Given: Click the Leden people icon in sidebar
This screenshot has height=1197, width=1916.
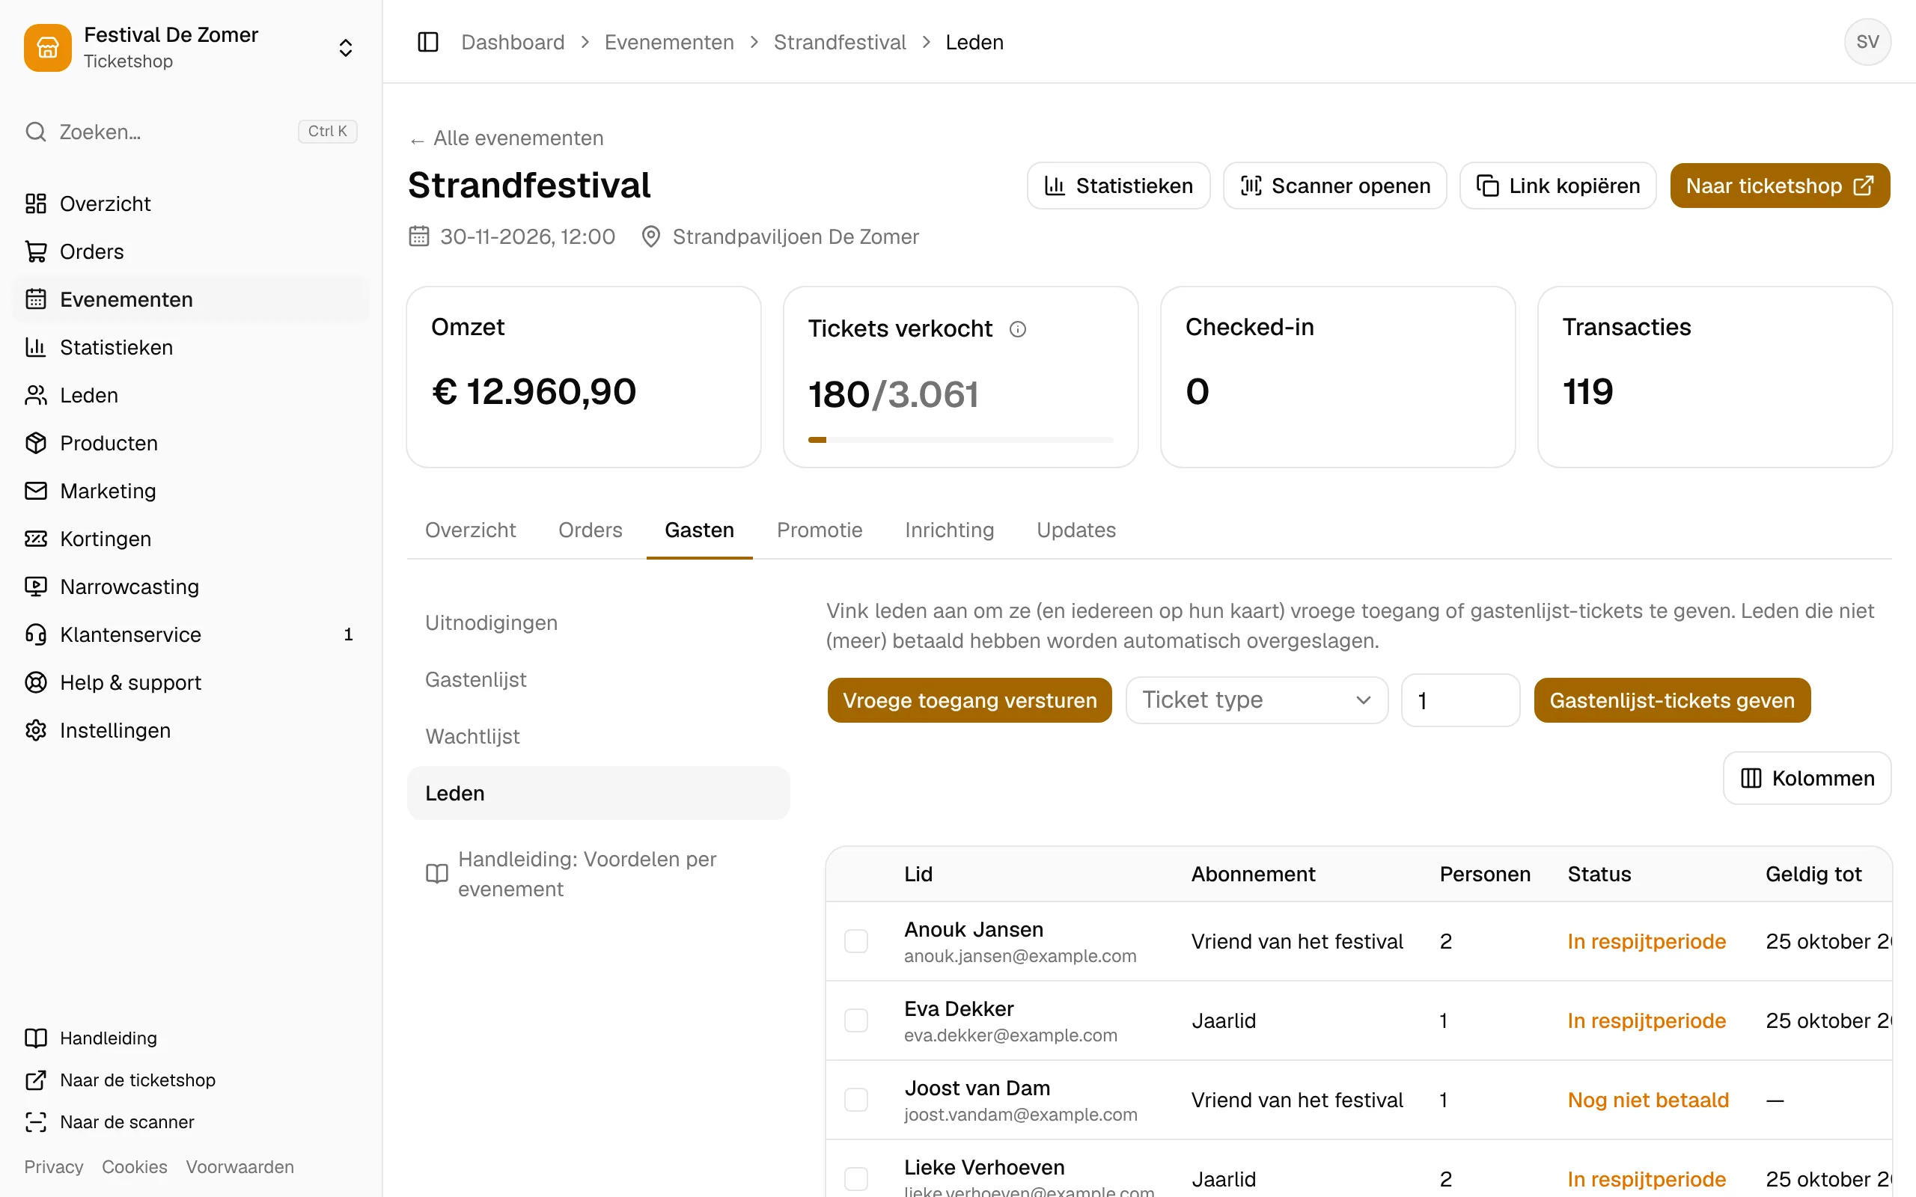Looking at the screenshot, I should [x=36, y=395].
